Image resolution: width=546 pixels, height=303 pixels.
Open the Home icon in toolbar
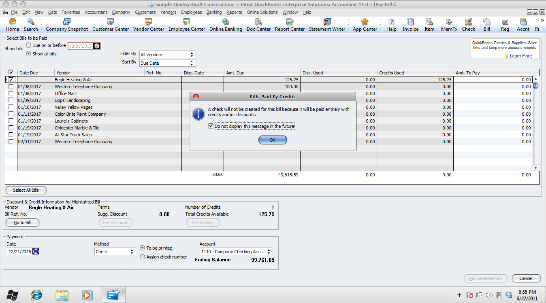point(12,25)
